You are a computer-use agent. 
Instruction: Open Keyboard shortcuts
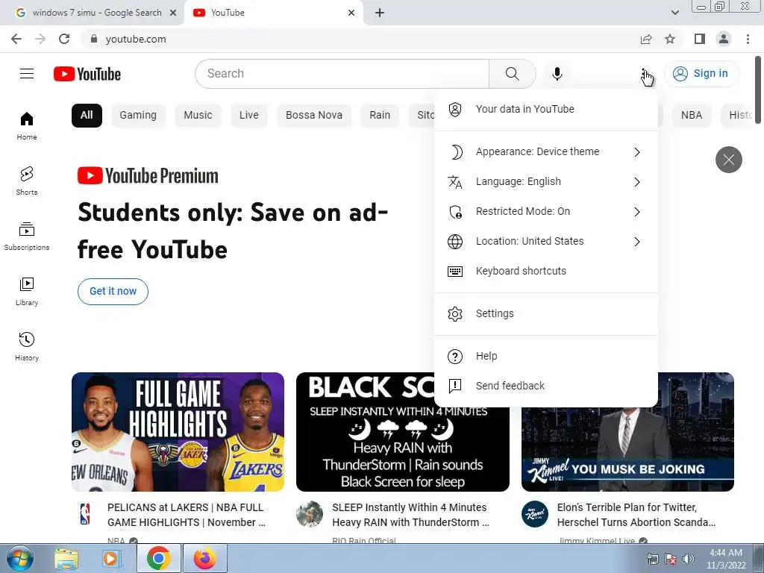point(545,271)
